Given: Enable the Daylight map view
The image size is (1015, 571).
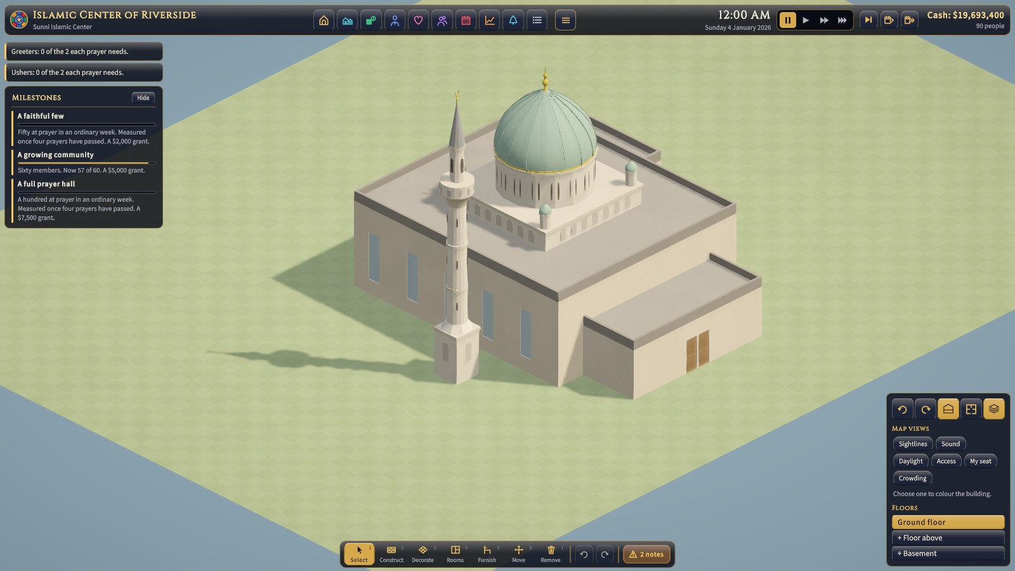Looking at the screenshot, I should tap(911, 461).
